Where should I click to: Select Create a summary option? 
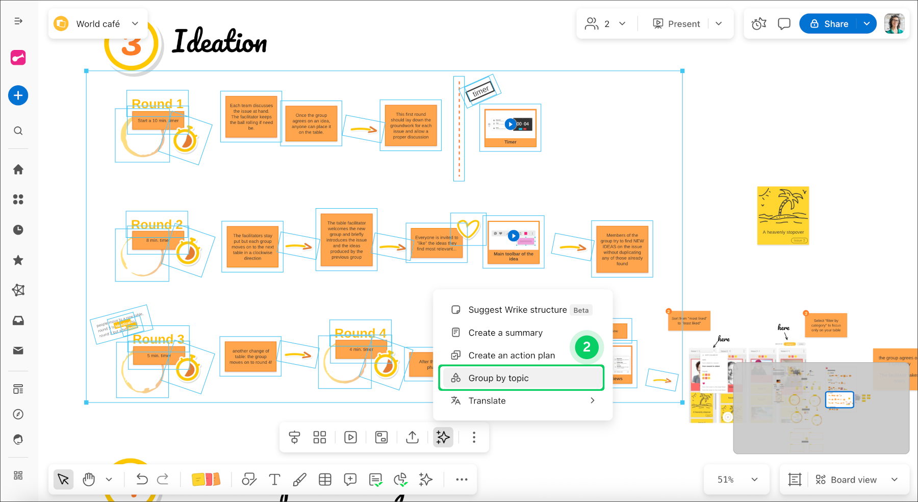(505, 333)
